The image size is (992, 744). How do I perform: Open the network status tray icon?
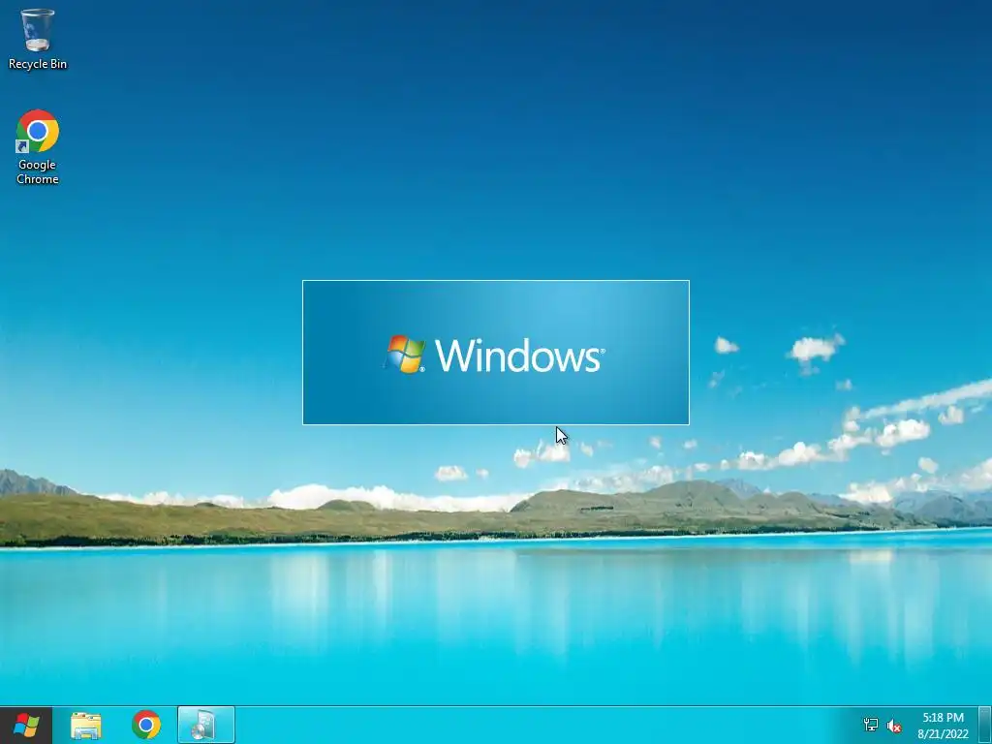coord(871,725)
